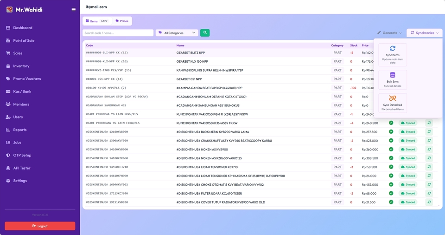Select KAMPAS KOPLING SUPRA HELM-IN item name
This screenshot has width=445, height=235.
[210, 70]
